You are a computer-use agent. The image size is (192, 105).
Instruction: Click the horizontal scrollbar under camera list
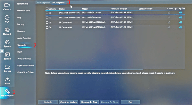[x=94, y=69]
